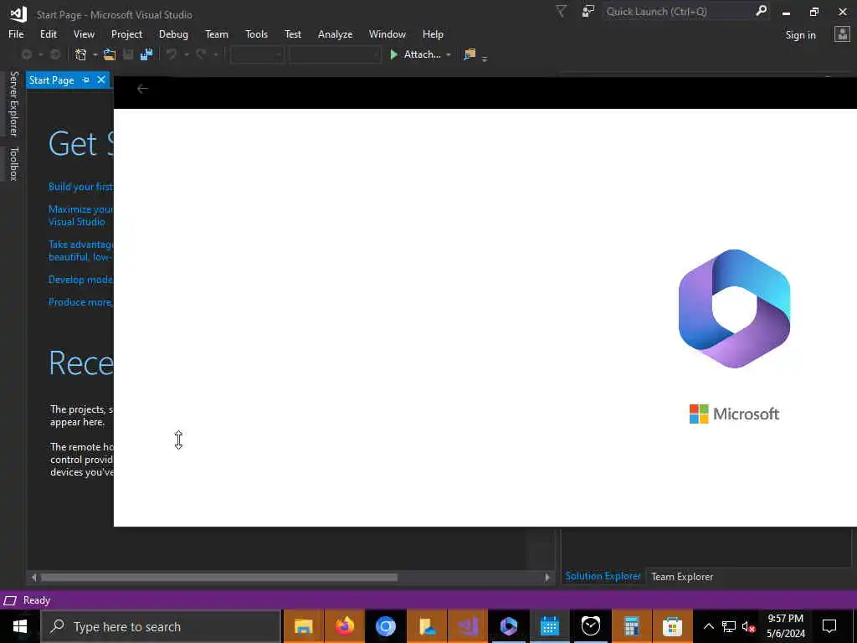Click the Type here to search box
The width and height of the screenshot is (857, 643).
coord(161,626)
